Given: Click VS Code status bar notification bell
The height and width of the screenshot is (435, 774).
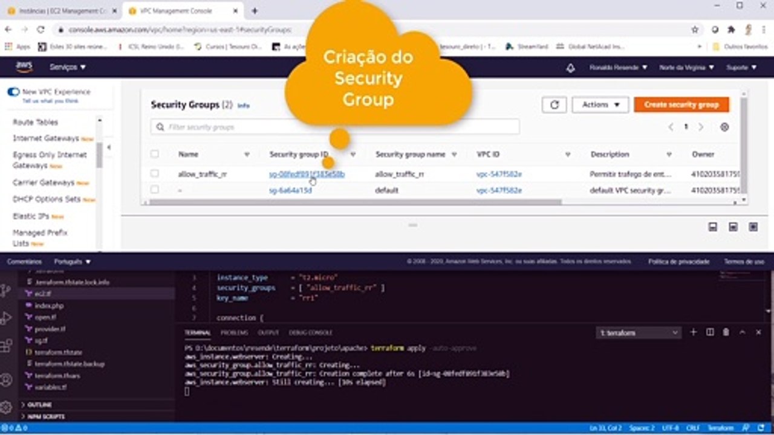Looking at the screenshot, I should coord(761,428).
